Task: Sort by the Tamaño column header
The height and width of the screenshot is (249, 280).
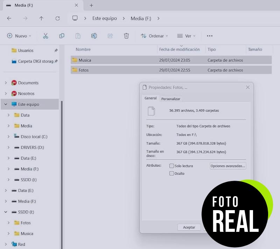Action: (x=255, y=49)
